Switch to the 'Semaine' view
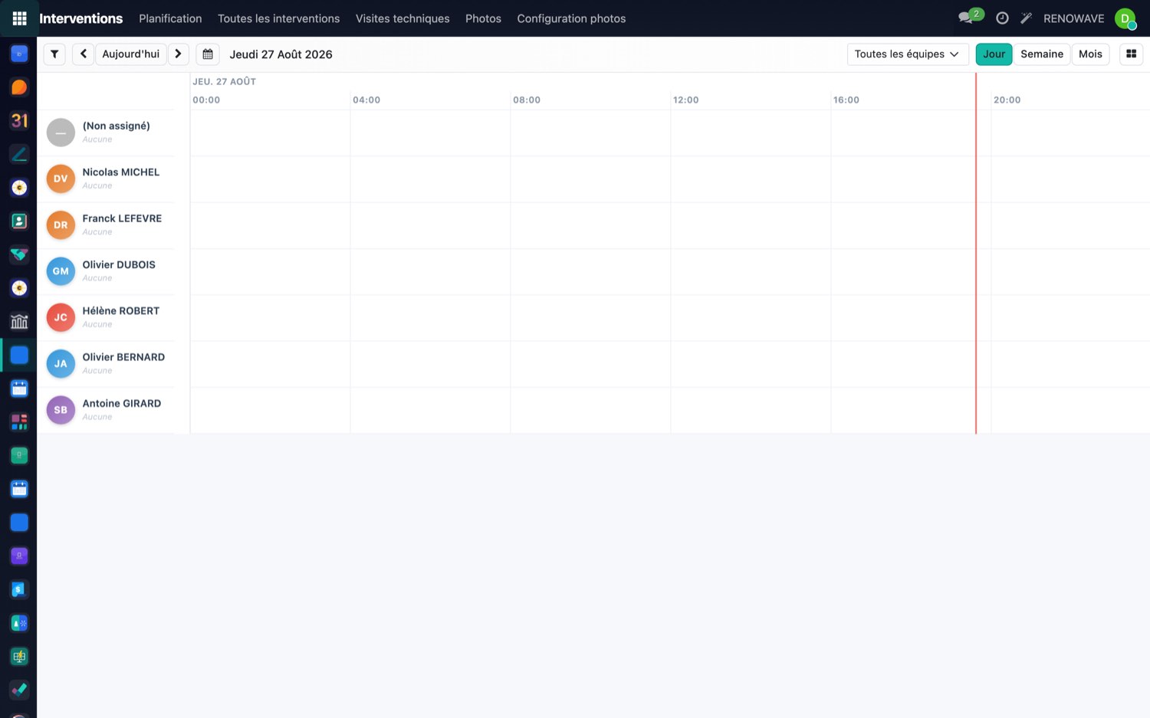The height and width of the screenshot is (718, 1150). (1042, 54)
